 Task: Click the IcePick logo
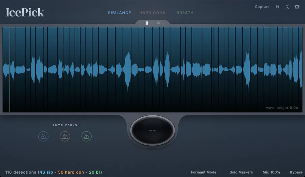pos(25,12)
